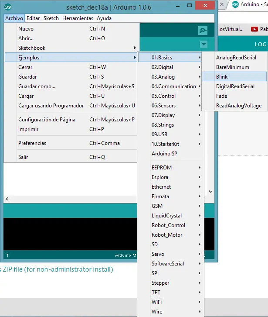Viewport: 268px width, 317px height.
Task: Switch to the Arduino browser tab
Action: pos(250,4)
